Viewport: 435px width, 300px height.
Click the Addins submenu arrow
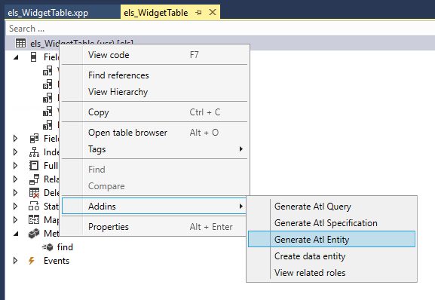240,207
